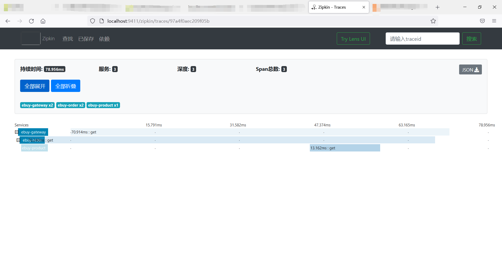Select the ebuy-product service label
The width and height of the screenshot is (502, 269).
pos(34,148)
